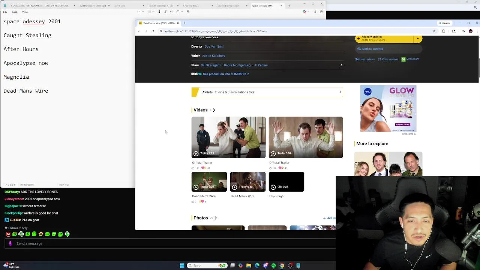Open the Notepad heading style dropdown

(140, 12)
